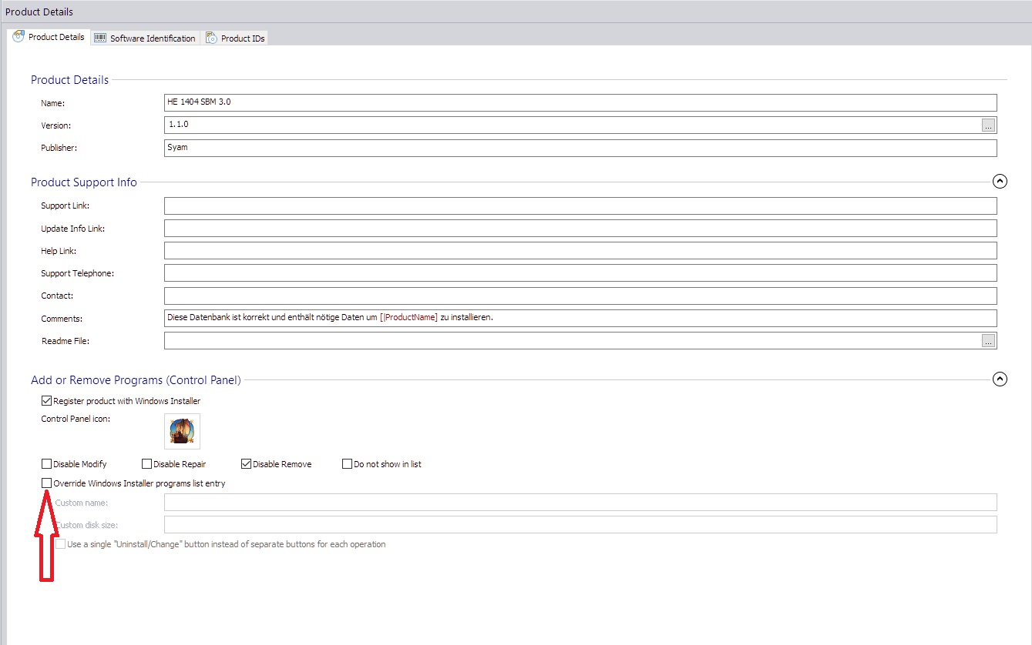Collapse the Product Support Info section
Viewport: 1032px width, 645px height.
(x=1000, y=182)
